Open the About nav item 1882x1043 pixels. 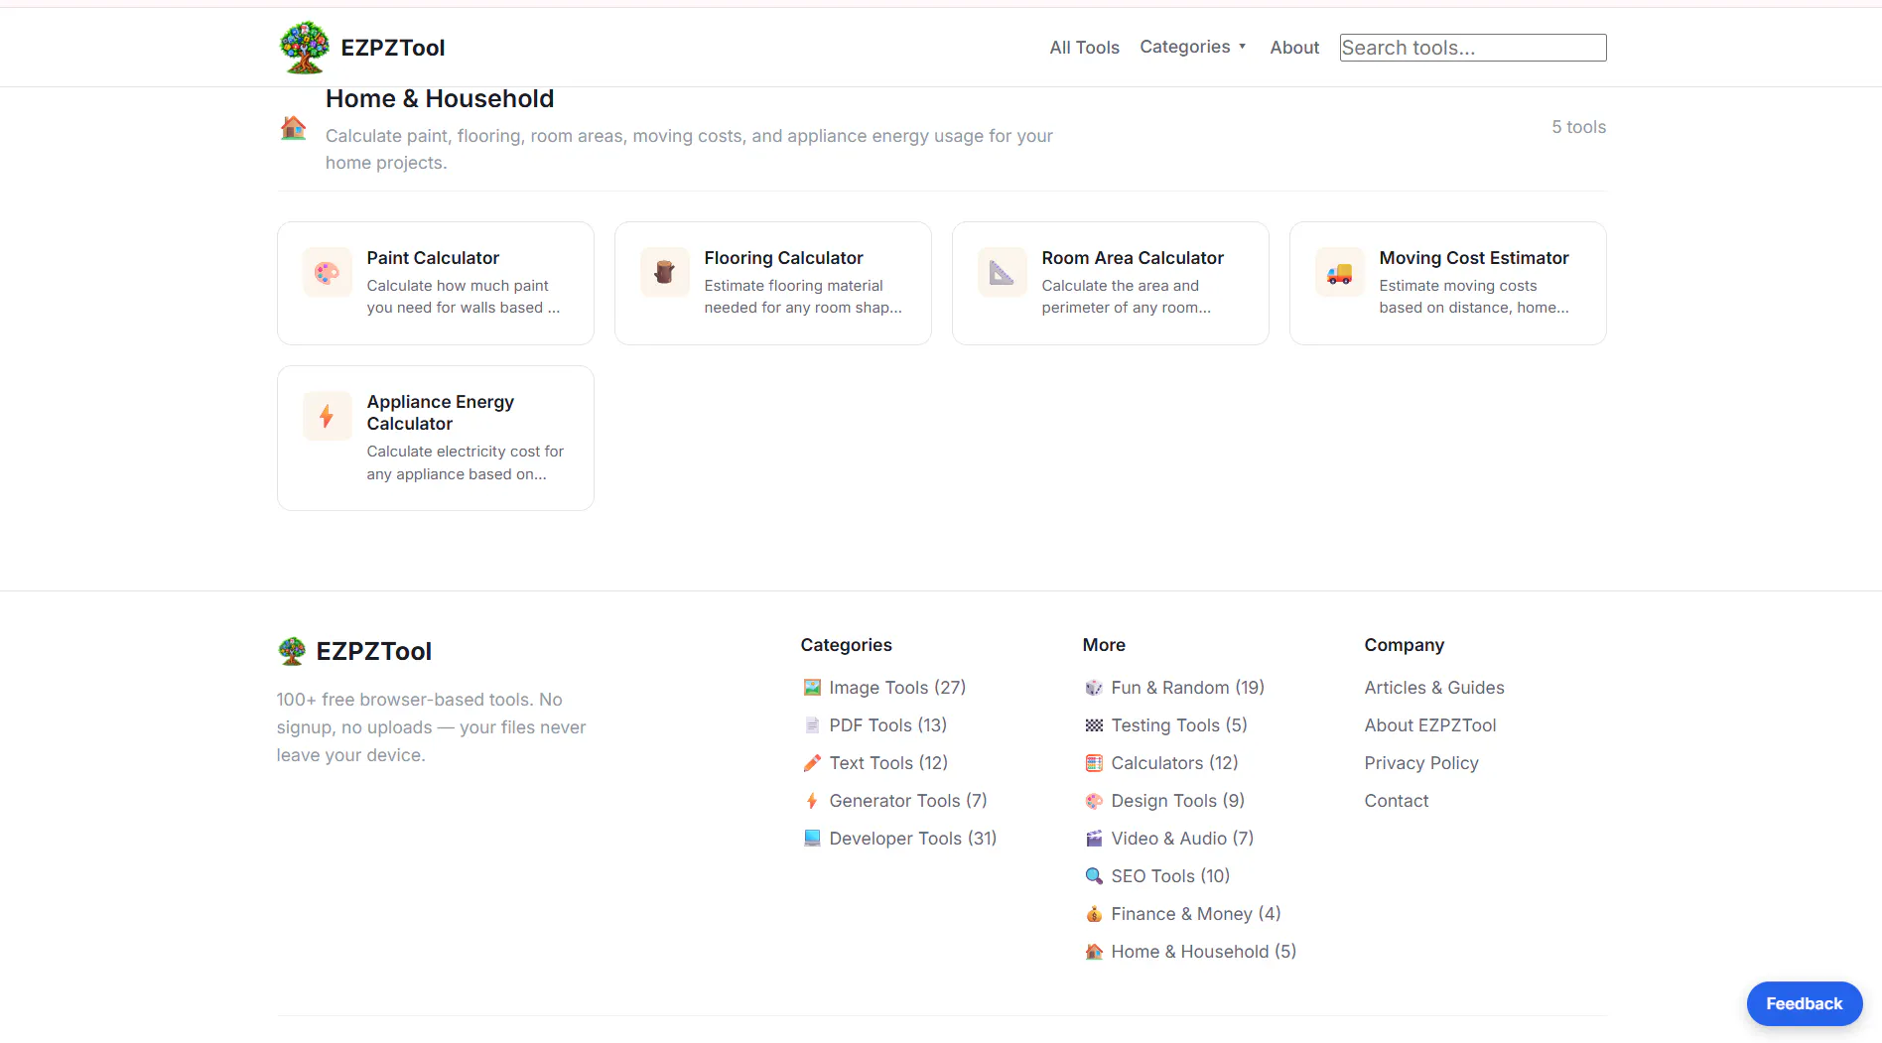pyautogui.click(x=1294, y=48)
